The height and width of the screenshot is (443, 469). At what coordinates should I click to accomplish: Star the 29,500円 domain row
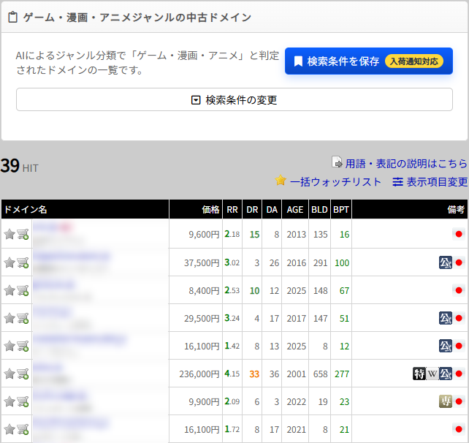pyautogui.click(x=9, y=318)
